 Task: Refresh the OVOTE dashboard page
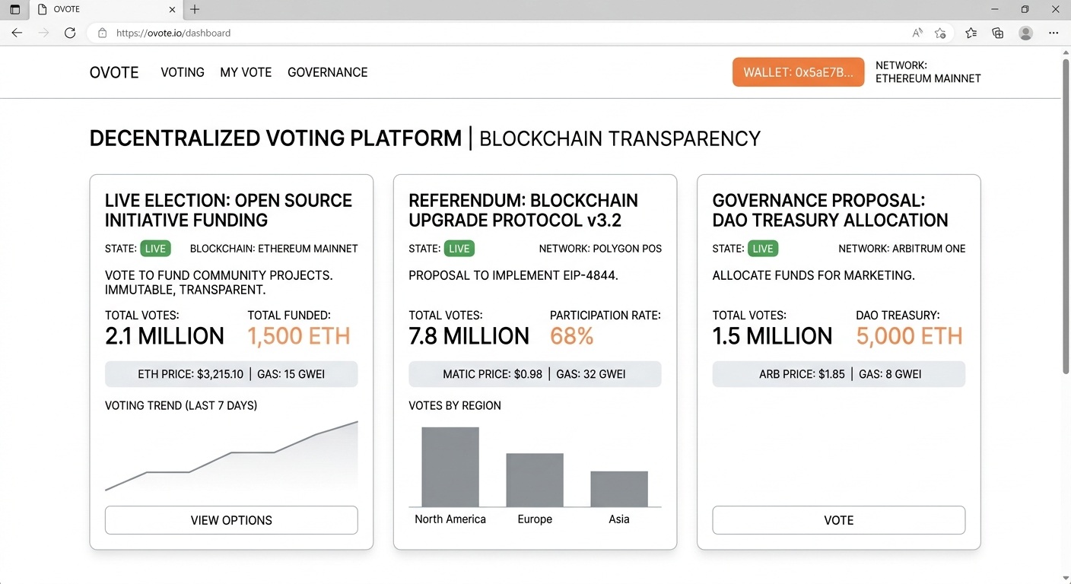pos(70,33)
